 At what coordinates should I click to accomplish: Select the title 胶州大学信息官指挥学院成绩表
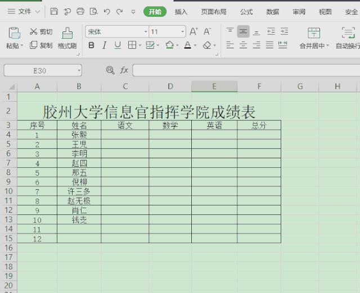click(149, 112)
